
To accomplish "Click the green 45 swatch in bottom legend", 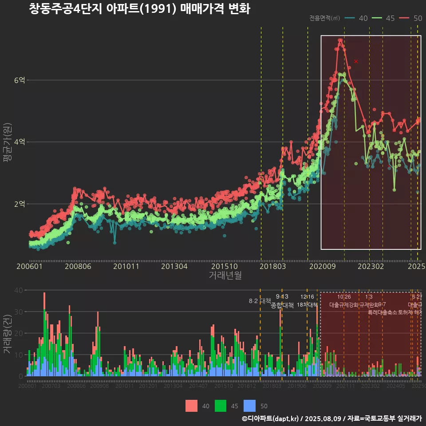I will coord(221,406).
